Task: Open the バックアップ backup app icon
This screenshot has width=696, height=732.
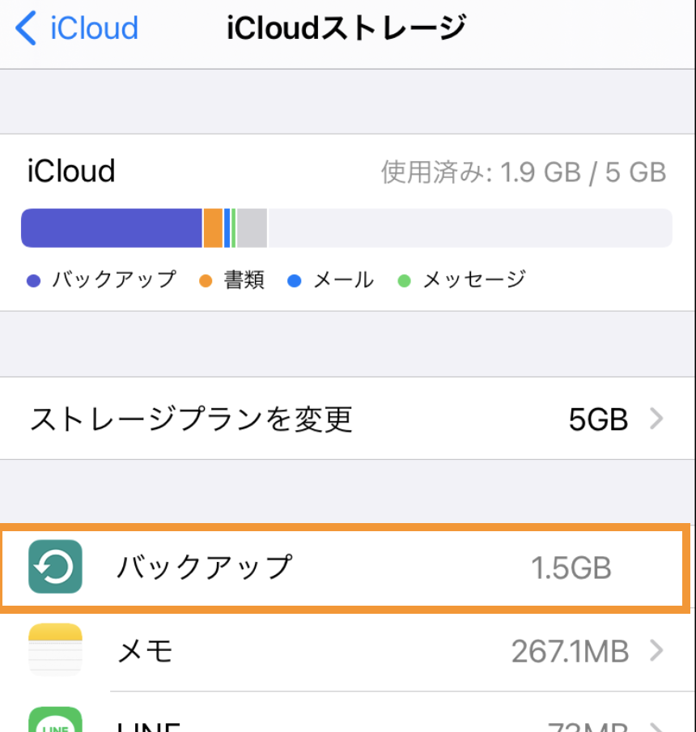Action: (55, 566)
